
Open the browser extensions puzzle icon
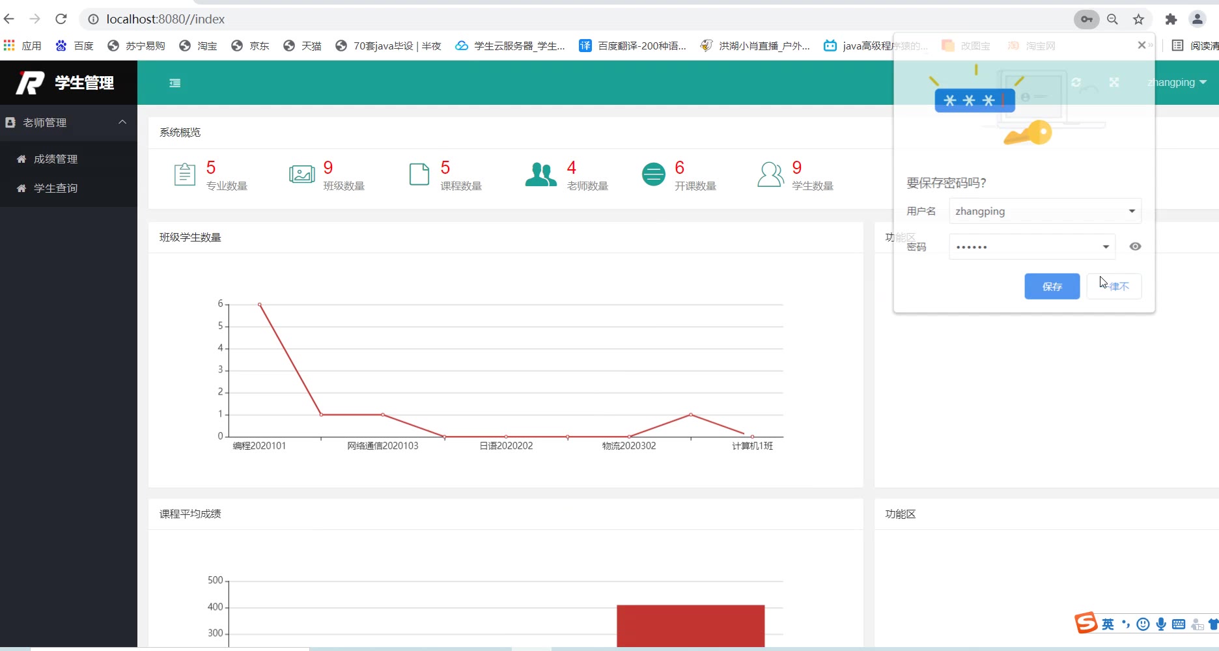pos(1171,20)
